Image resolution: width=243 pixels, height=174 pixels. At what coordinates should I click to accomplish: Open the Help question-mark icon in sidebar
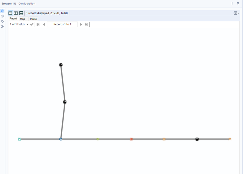point(2,27)
